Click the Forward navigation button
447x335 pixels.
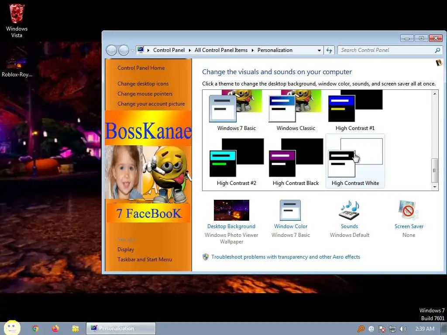[x=124, y=51]
